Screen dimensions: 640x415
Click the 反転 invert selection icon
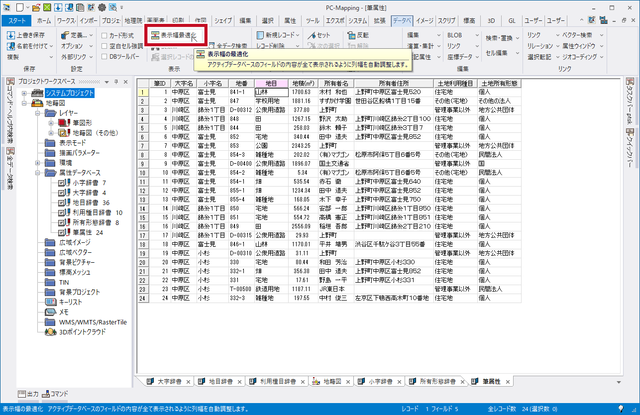click(351, 35)
